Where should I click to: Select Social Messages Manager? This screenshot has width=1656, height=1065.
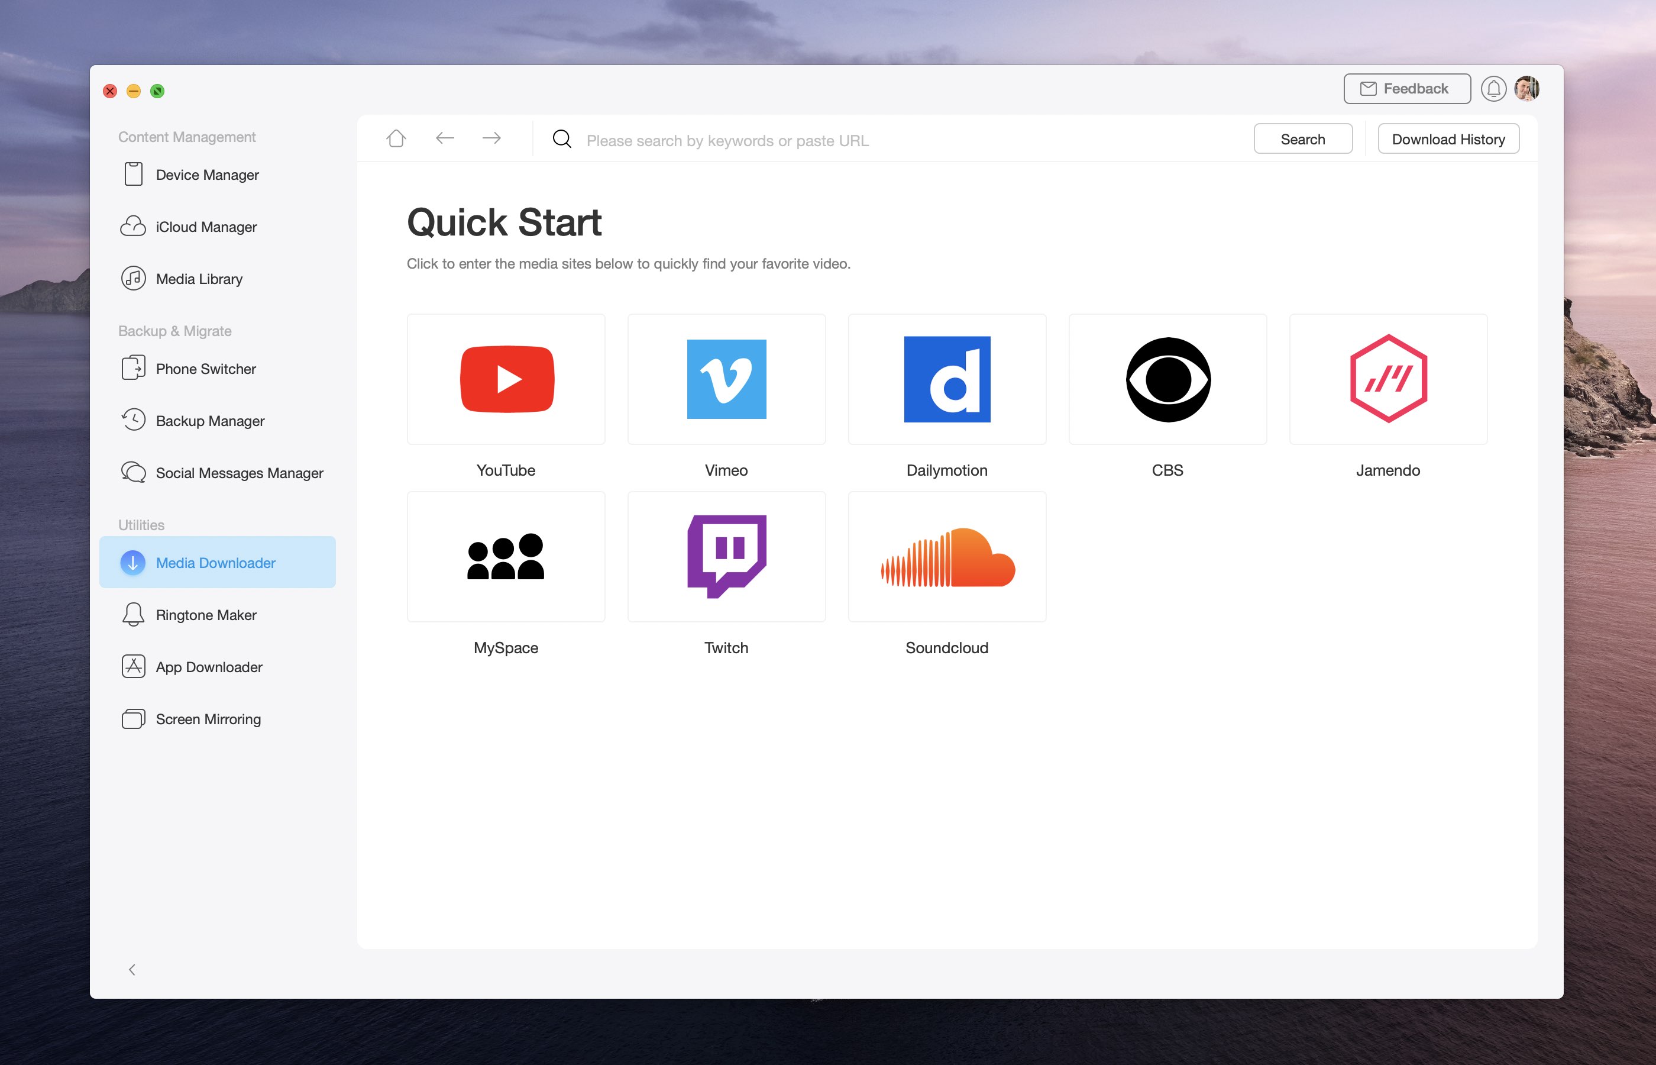pyautogui.click(x=218, y=472)
